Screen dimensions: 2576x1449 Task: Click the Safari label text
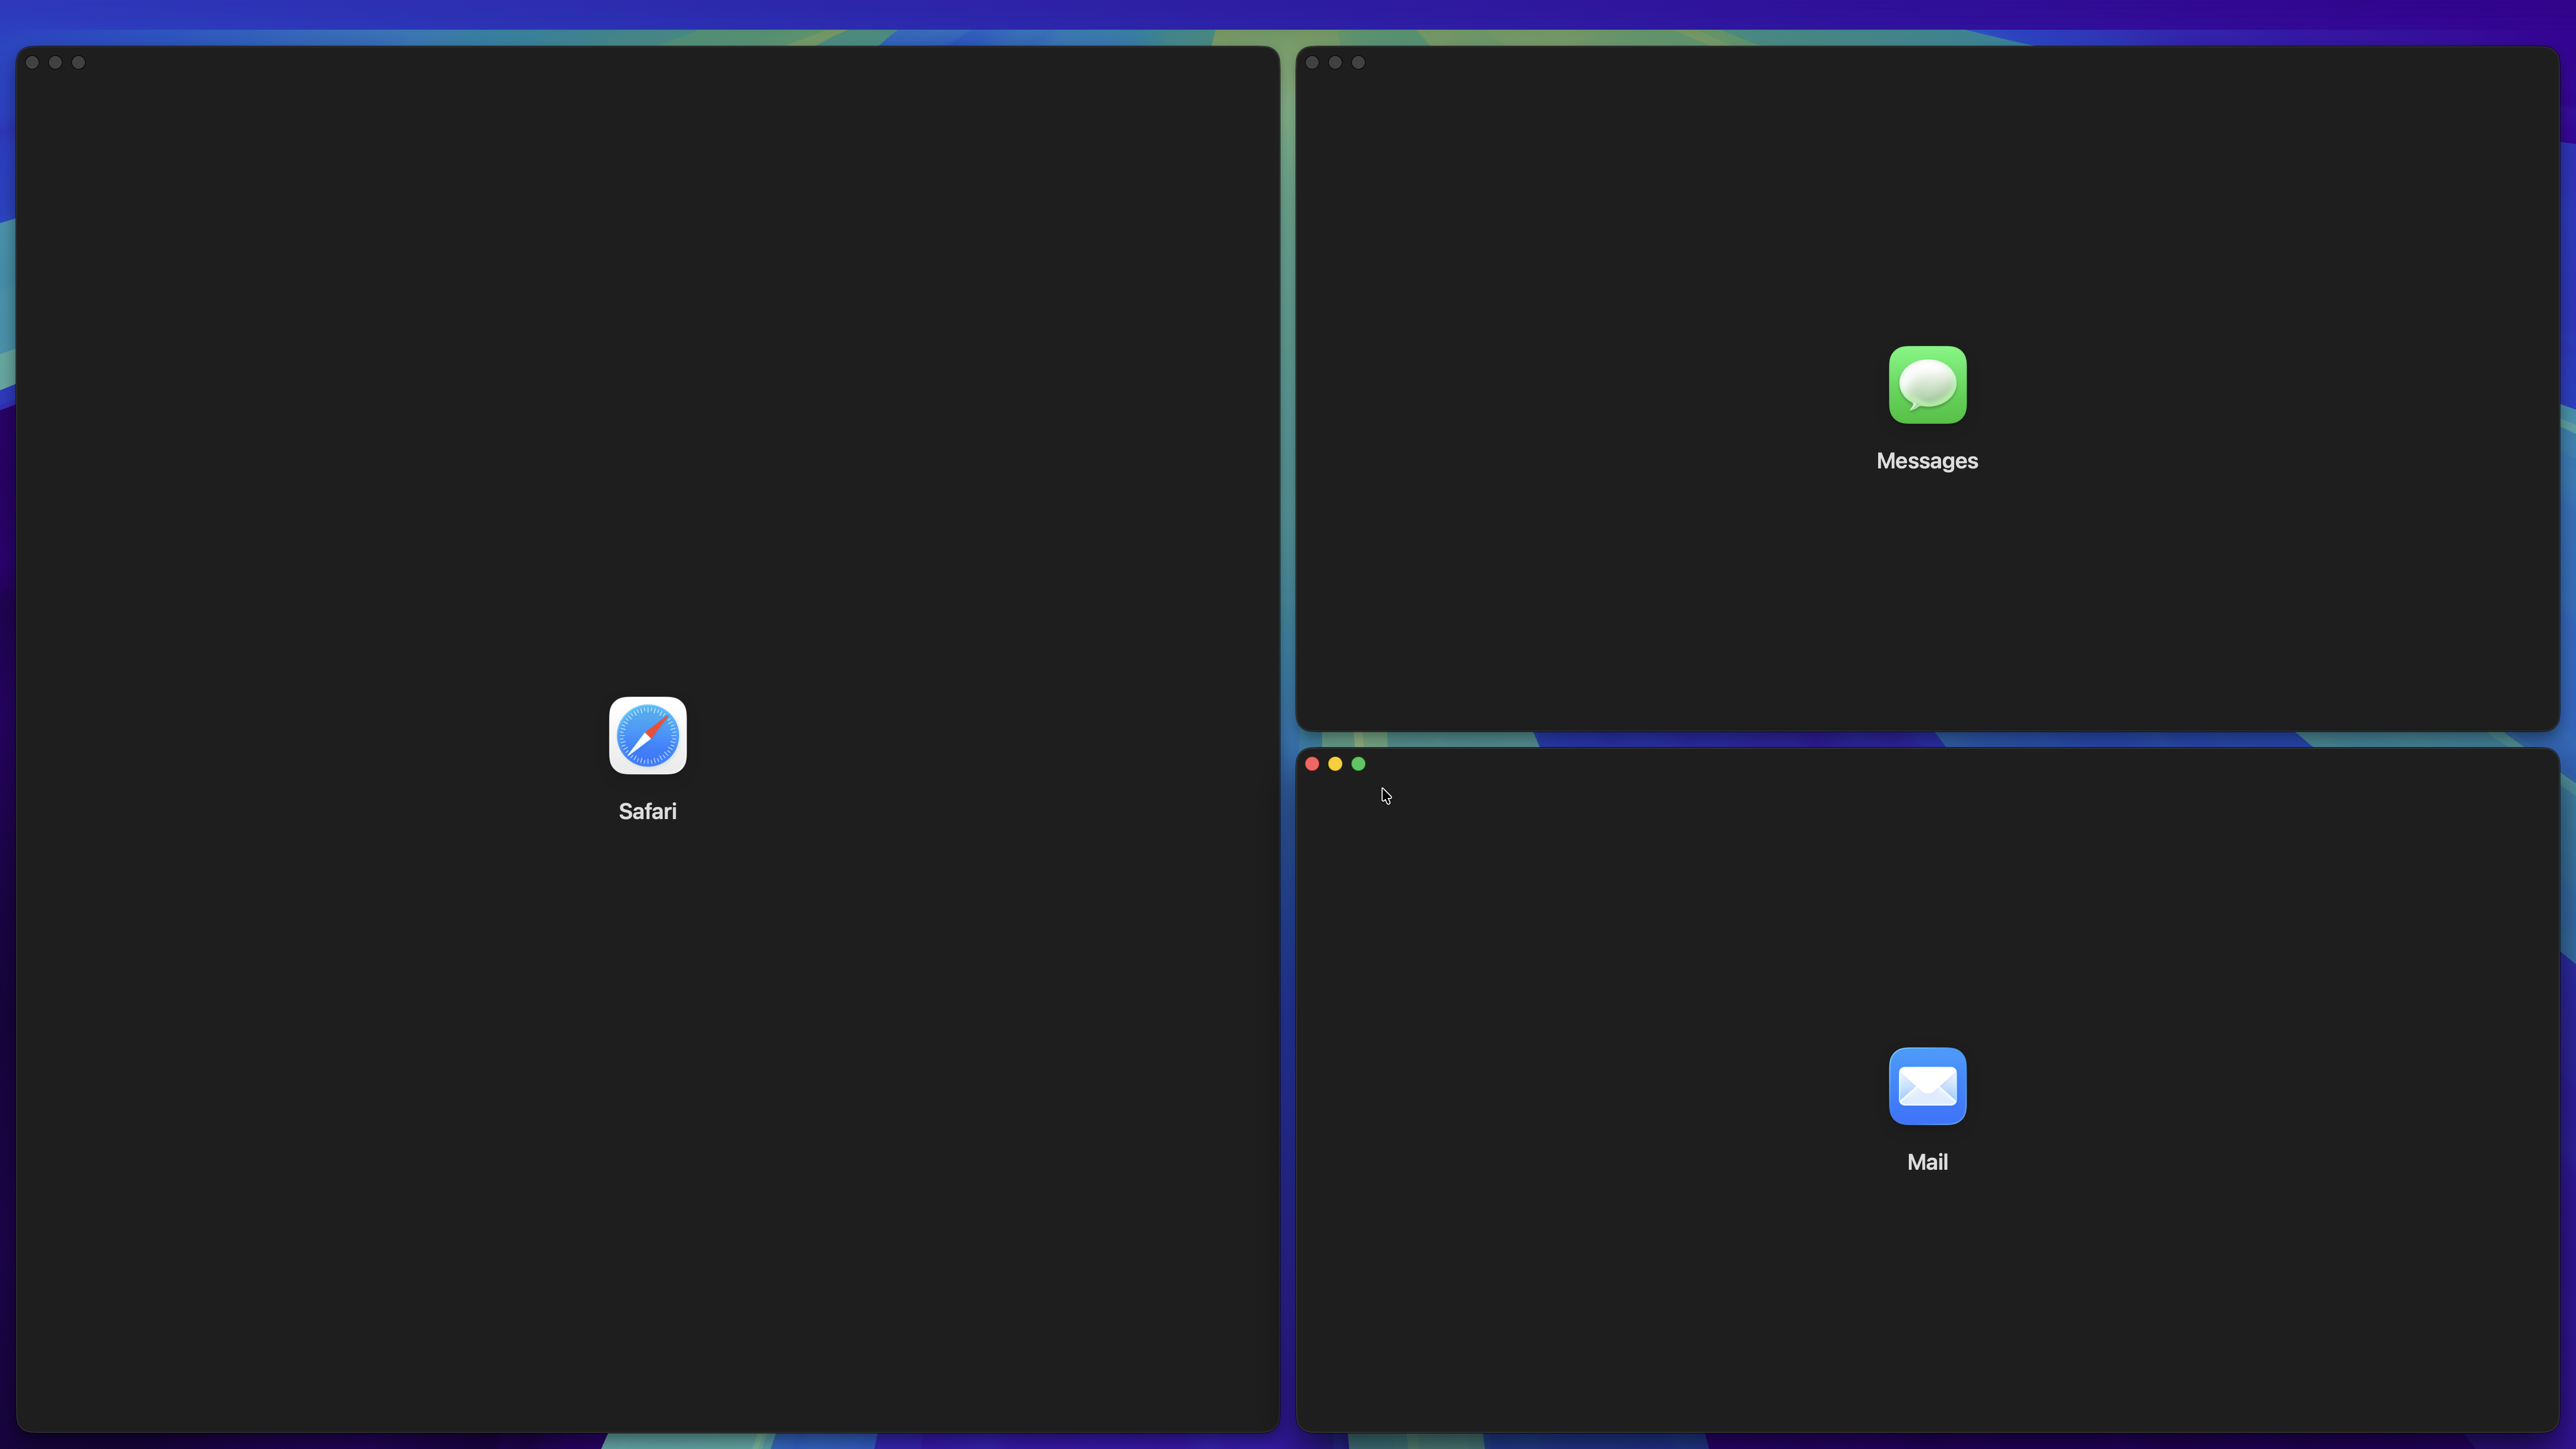click(x=647, y=811)
